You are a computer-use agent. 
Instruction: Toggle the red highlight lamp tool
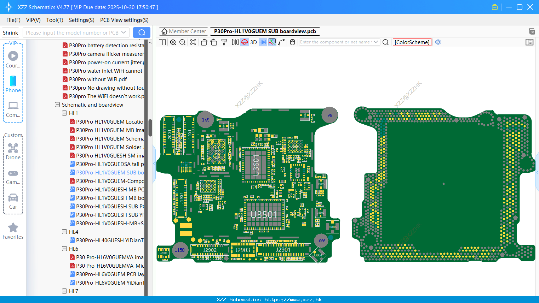tap(245, 42)
